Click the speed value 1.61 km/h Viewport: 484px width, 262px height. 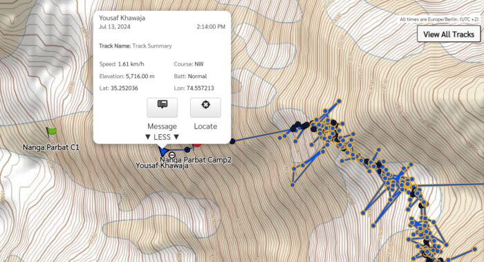coord(131,64)
